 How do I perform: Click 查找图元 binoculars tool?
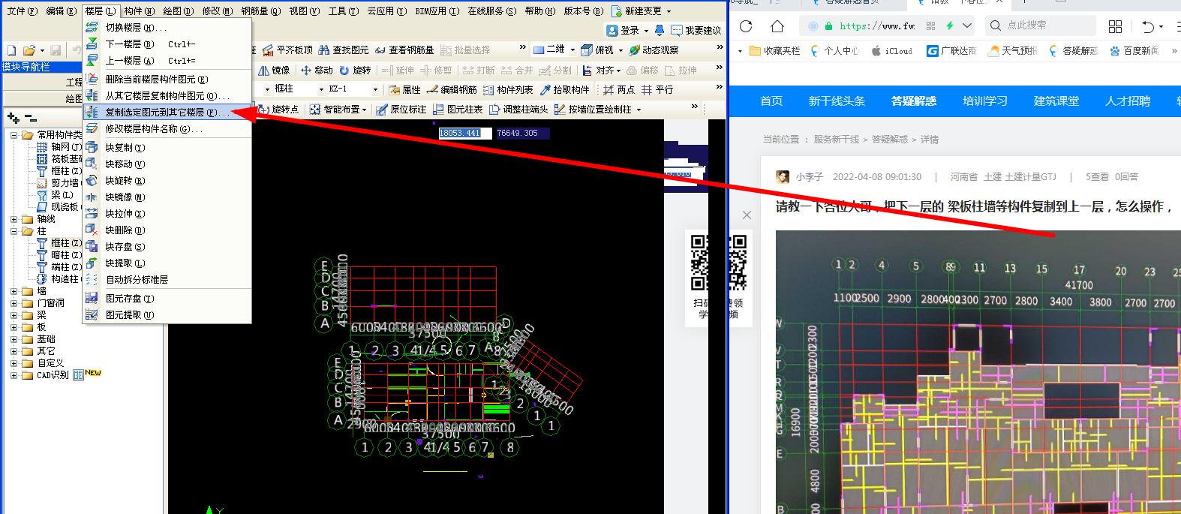click(344, 50)
